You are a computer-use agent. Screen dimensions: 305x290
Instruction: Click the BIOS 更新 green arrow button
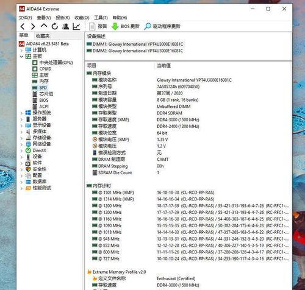pos(126,26)
